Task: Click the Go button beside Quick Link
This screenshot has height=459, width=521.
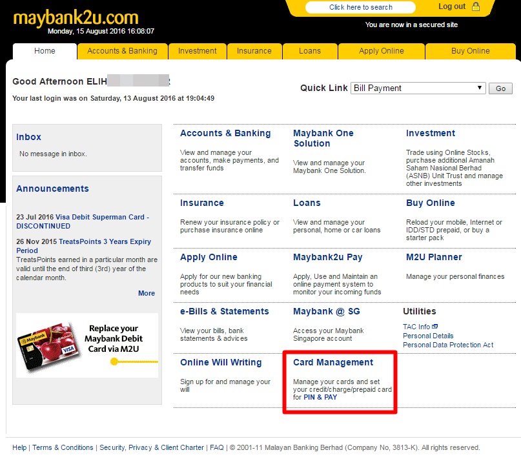Action: pyautogui.click(x=500, y=88)
